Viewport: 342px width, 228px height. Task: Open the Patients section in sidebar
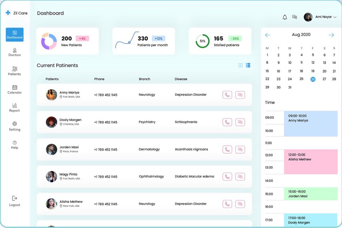tap(14, 71)
